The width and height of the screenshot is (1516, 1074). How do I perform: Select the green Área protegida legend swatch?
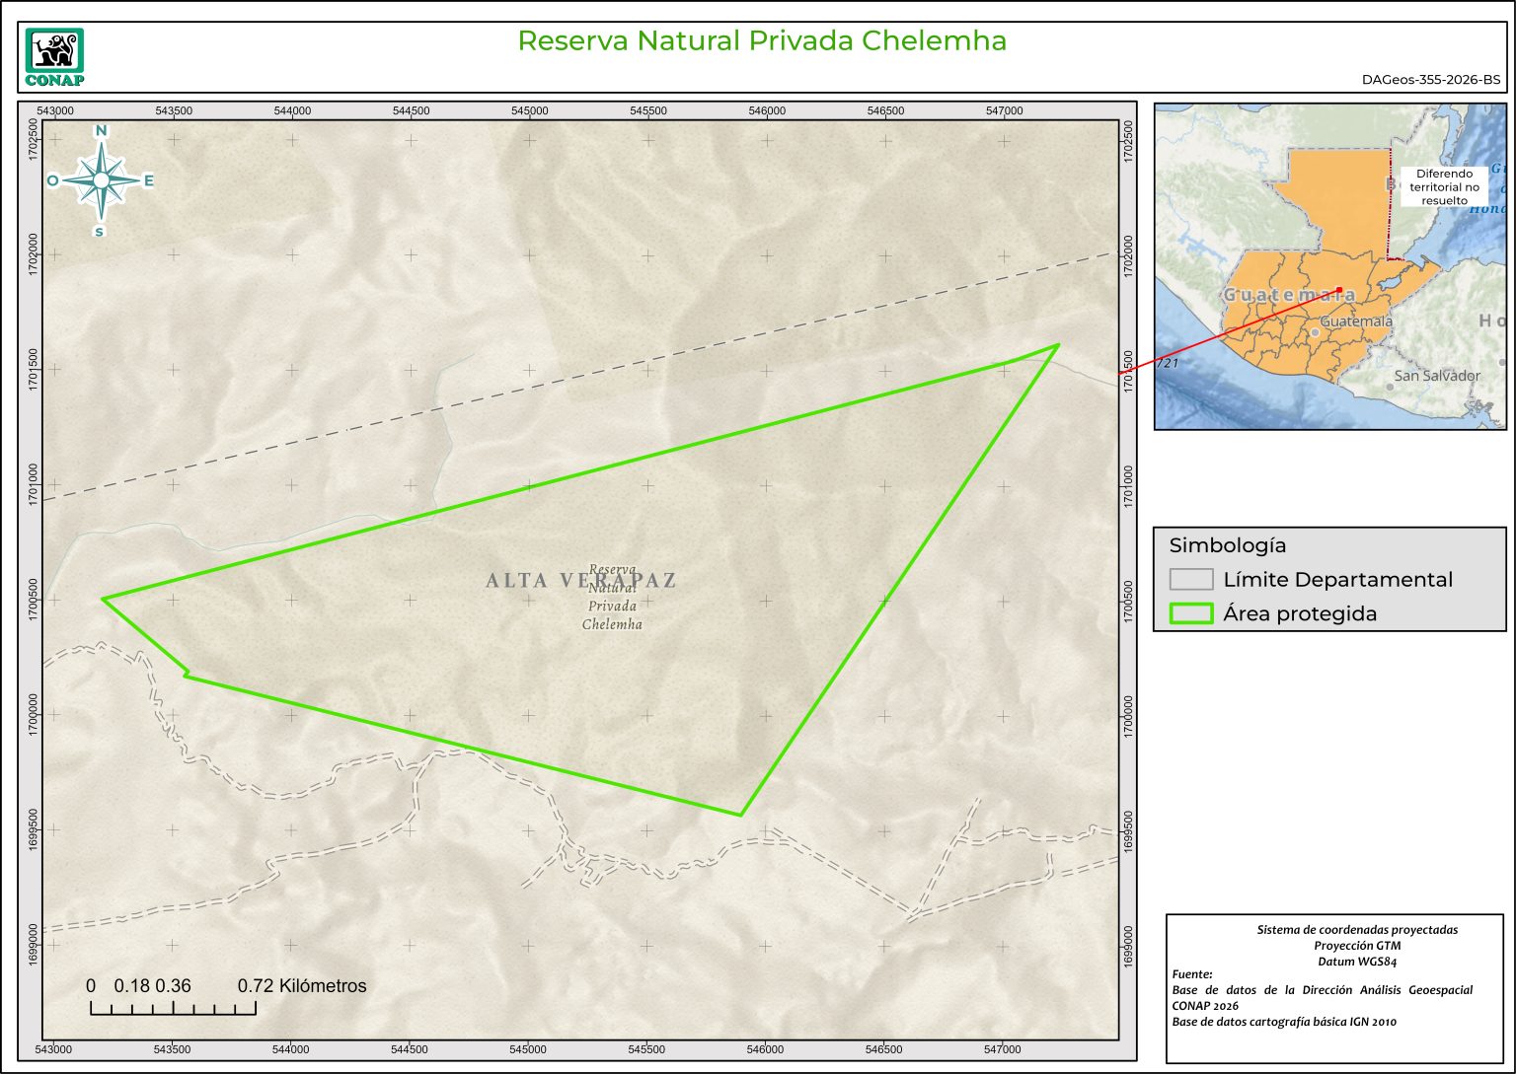click(x=1190, y=613)
